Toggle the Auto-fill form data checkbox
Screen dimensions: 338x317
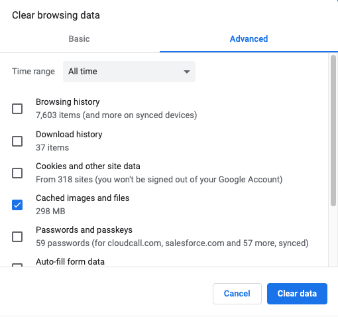pyautogui.click(x=17, y=265)
